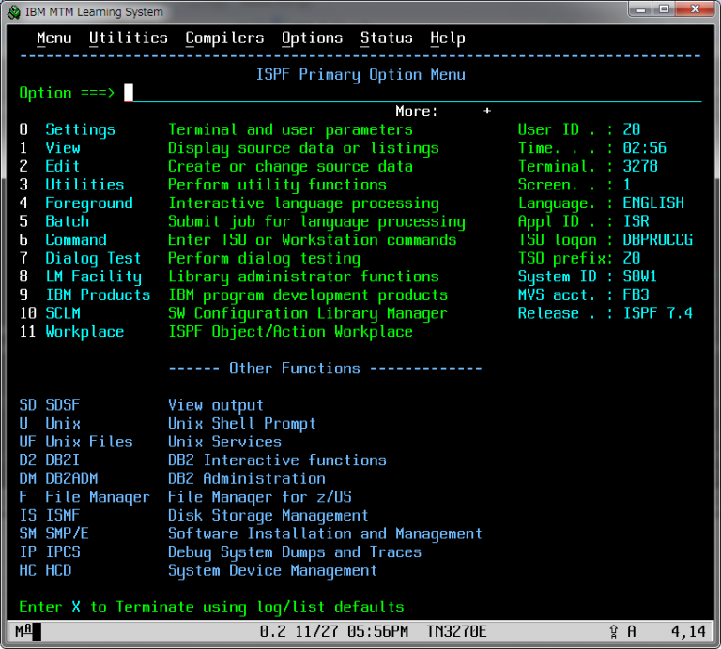Image resolution: width=721 pixels, height=649 pixels.
Task: Pick SDSF to view output
Action: [x=62, y=405]
